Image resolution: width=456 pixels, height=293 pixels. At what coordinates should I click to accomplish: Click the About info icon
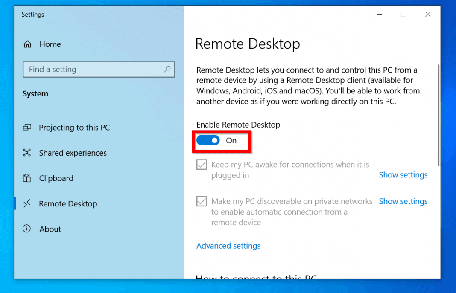click(x=27, y=229)
